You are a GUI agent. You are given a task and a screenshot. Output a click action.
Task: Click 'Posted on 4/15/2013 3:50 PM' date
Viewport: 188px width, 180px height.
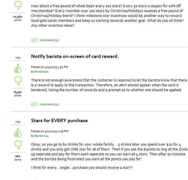[50, 67]
